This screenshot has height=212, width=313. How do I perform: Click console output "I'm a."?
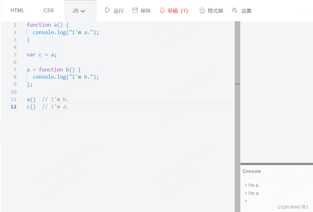tap(254, 193)
